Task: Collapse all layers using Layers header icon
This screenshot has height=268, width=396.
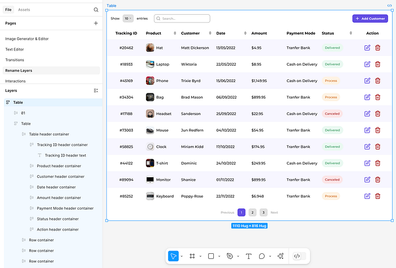Action: coord(96,91)
